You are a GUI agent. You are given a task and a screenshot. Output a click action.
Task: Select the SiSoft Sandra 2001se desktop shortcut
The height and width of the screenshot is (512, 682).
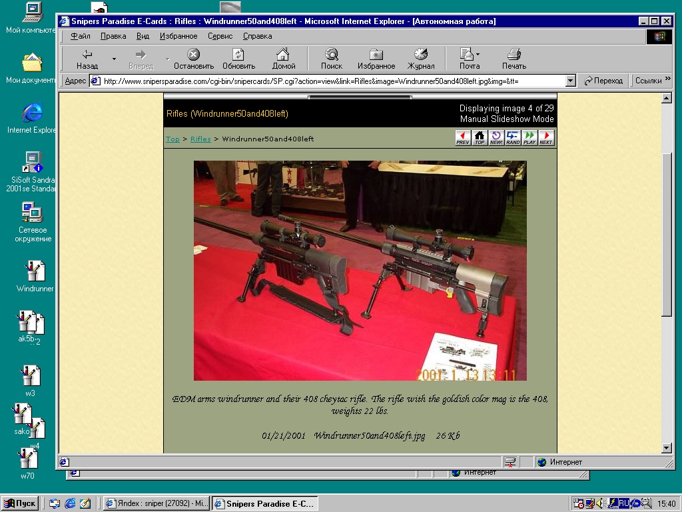(31, 171)
